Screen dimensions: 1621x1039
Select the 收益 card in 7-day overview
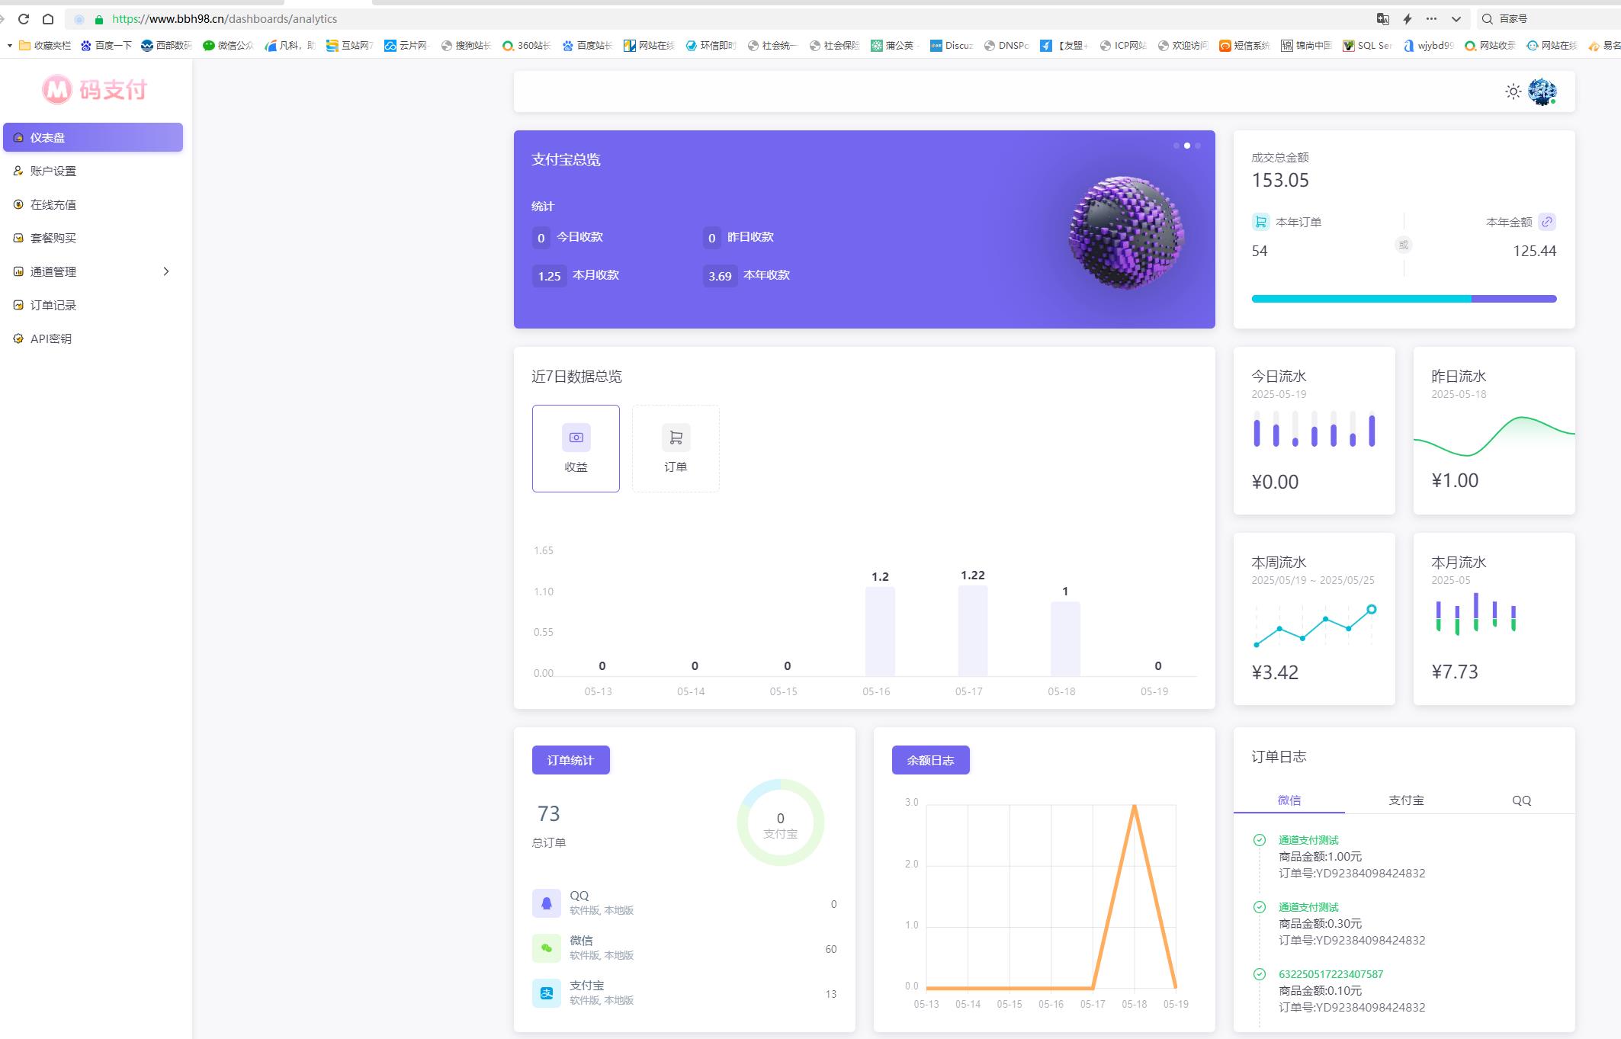[576, 448]
